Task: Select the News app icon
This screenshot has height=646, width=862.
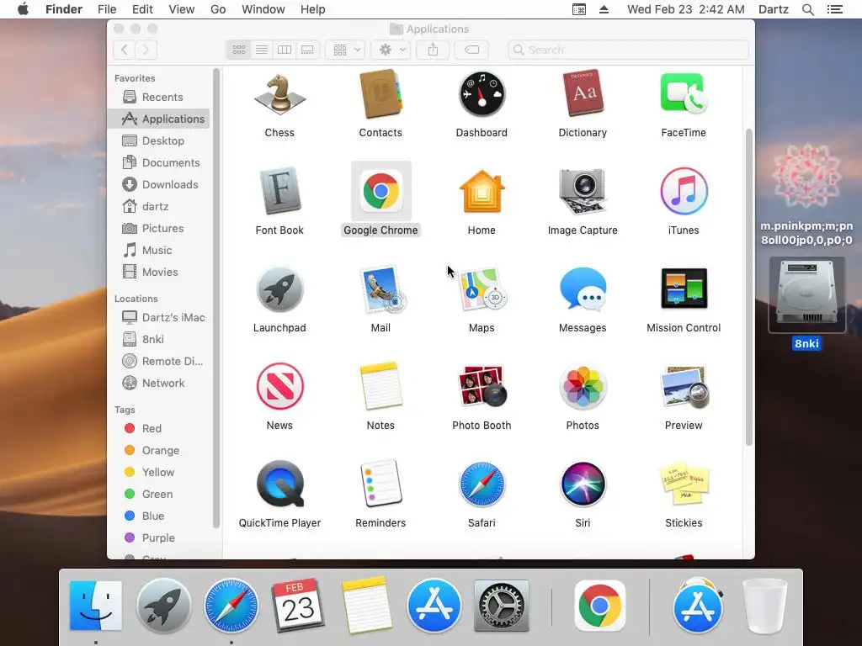Action: click(x=279, y=387)
